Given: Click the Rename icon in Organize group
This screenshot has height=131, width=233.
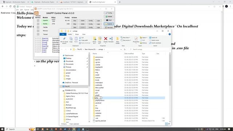Looking at the screenshot, I should point(111,39).
